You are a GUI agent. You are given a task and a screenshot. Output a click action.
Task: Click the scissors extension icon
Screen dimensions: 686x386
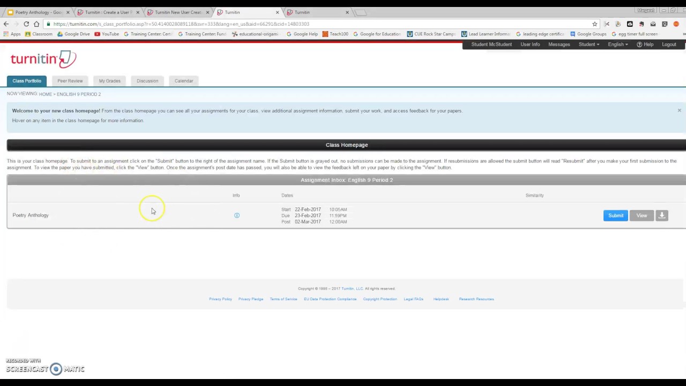(x=607, y=24)
